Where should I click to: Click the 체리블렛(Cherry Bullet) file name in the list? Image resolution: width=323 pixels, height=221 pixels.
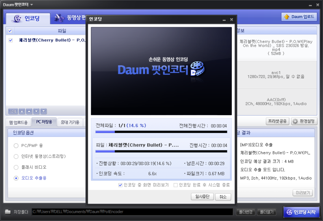[x=52, y=40]
